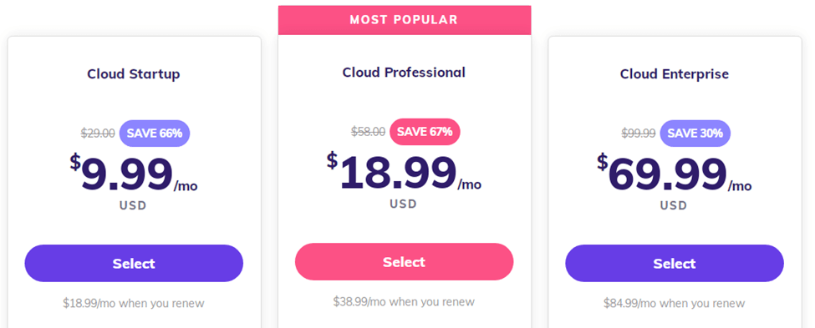Click the crossed-out $99.99 original price

pos(639,134)
